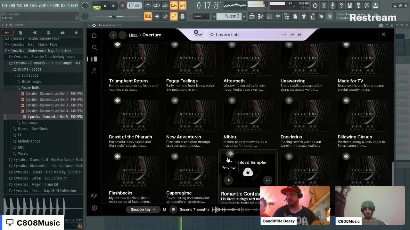Open the Arcade tutorials graduation cap icon
Image resolution: width=410 pixels, height=230 pixels.
[x=94, y=195]
